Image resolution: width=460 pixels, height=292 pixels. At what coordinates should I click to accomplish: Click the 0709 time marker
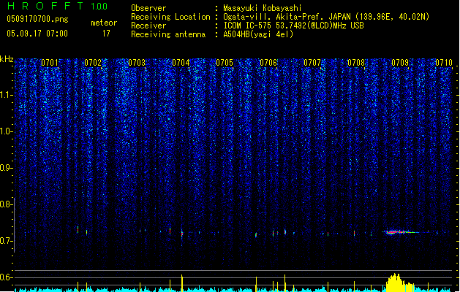pyautogui.click(x=400, y=63)
